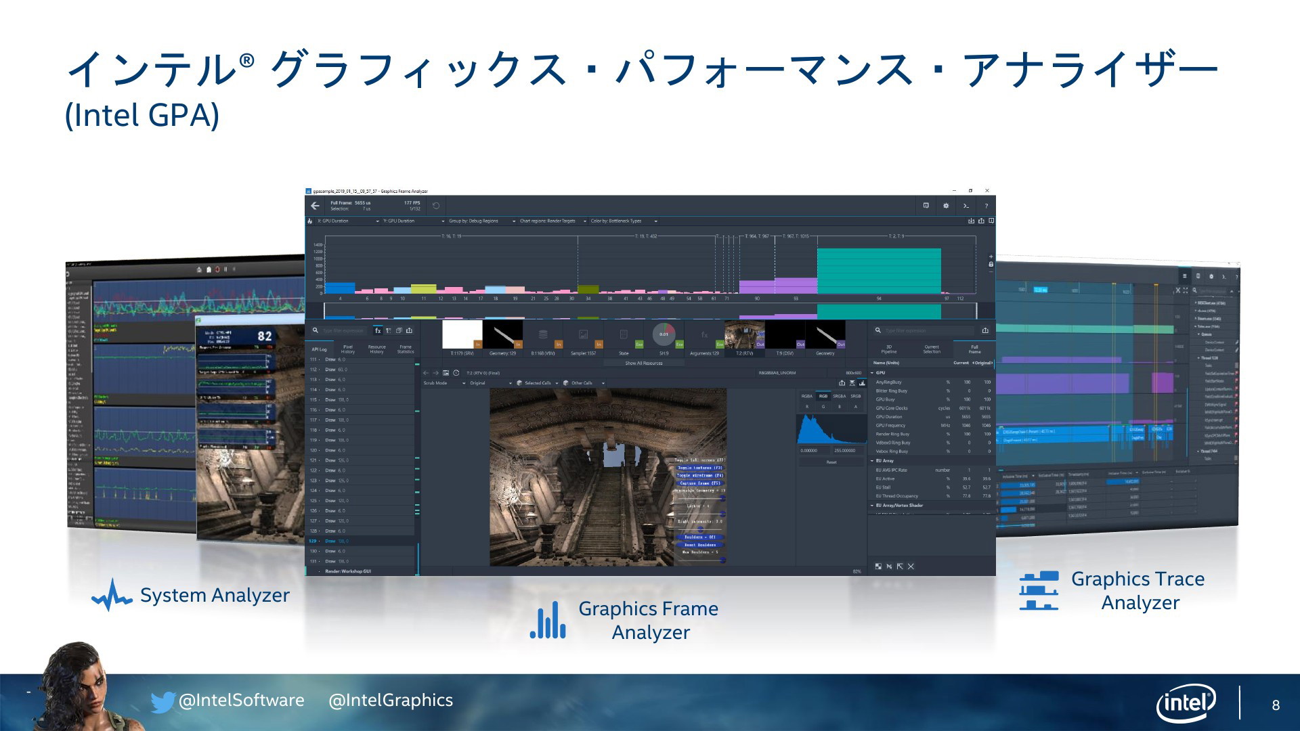Image resolution: width=1300 pixels, height=731 pixels.
Task: Toggle the fx filter button in API Log
Action: [x=378, y=330]
